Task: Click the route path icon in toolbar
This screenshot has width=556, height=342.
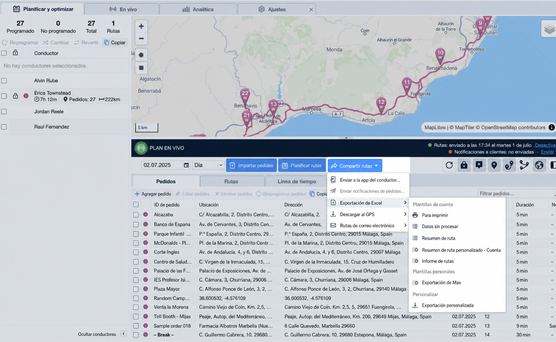Action: tap(509, 165)
